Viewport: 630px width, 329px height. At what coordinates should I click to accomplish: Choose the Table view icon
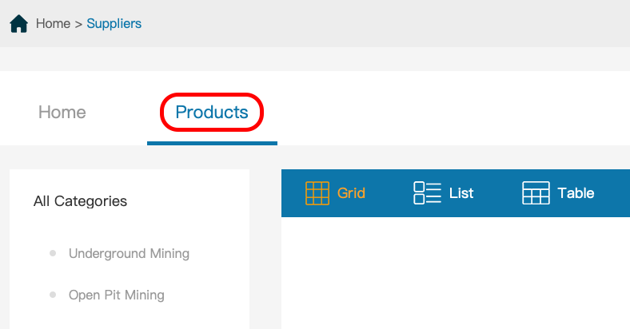536,193
